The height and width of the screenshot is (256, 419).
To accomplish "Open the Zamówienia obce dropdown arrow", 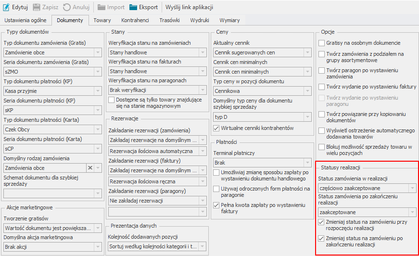I will point(98,168).
